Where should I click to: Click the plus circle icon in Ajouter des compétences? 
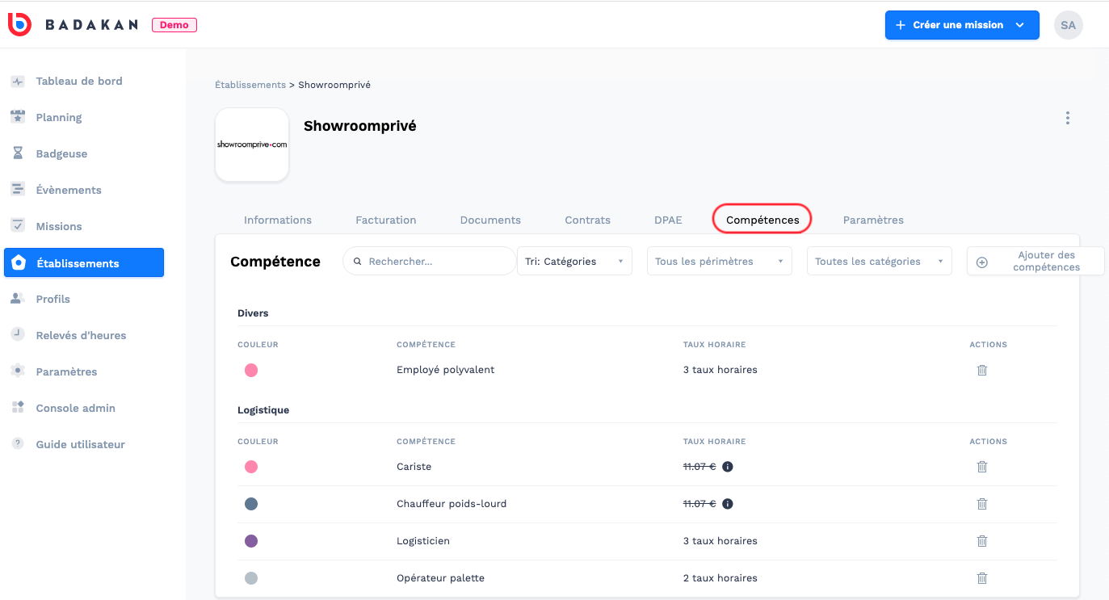pyautogui.click(x=982, y=262)
